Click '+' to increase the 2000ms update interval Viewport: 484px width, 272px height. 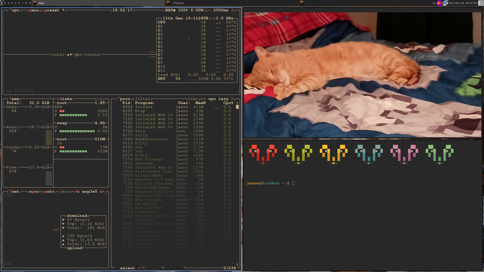232,10
